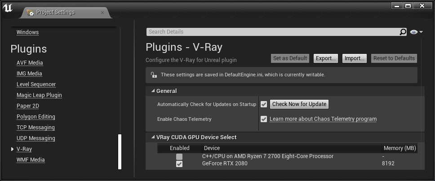Click the Project Settings tab icon
Screen dimensions: 435x181
tap(30, 13)
